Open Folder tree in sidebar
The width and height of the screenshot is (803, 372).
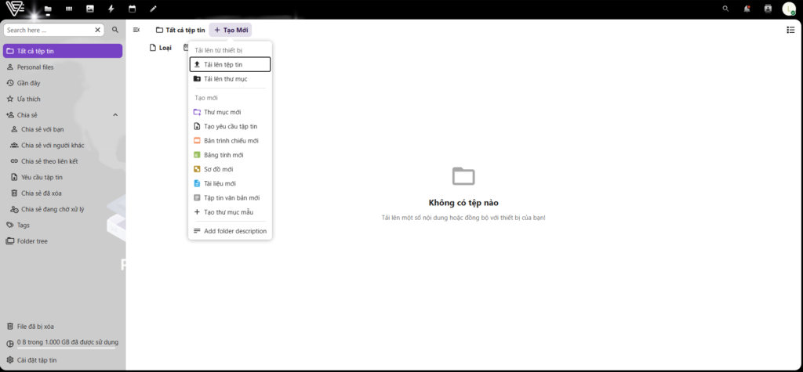[x=63, y=241]
